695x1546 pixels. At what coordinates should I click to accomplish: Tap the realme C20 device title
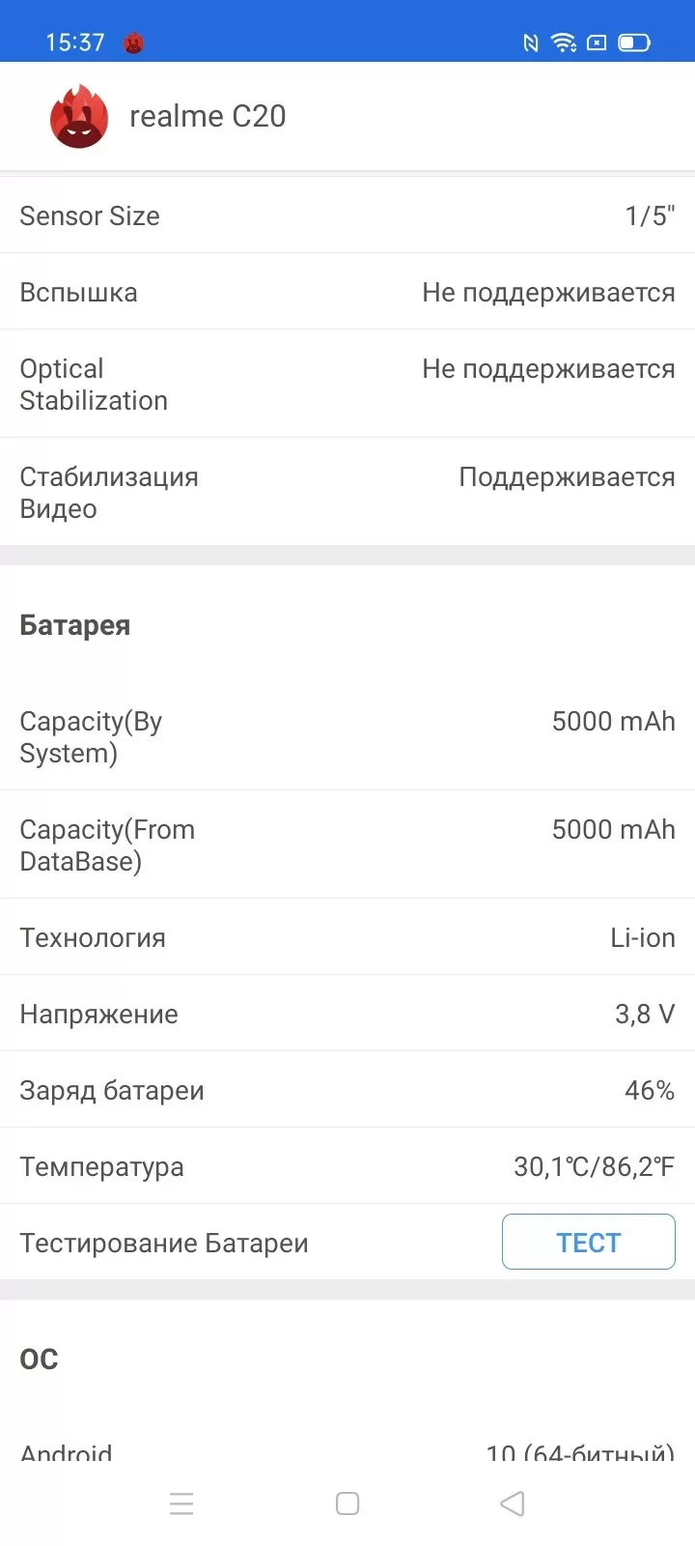(208, 116)
